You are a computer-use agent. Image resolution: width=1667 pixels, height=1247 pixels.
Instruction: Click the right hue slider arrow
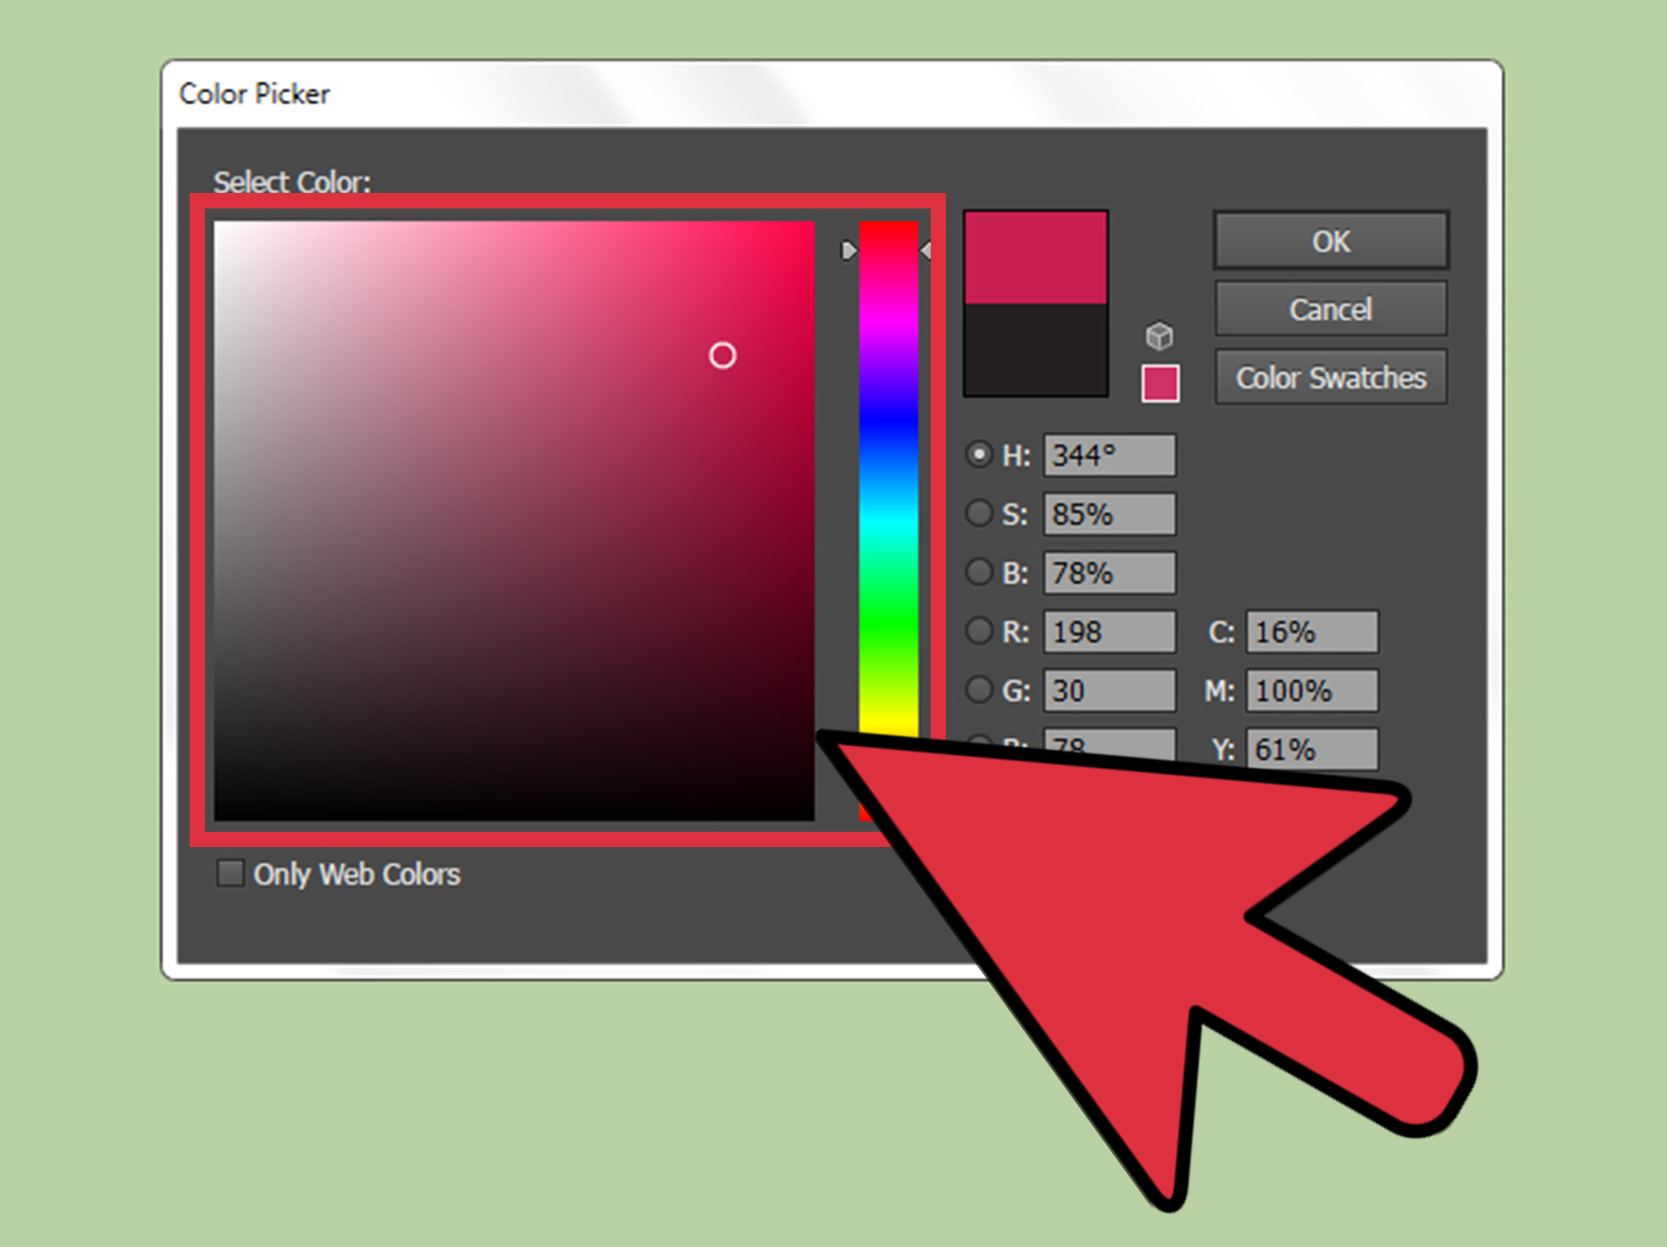[926, 251]
